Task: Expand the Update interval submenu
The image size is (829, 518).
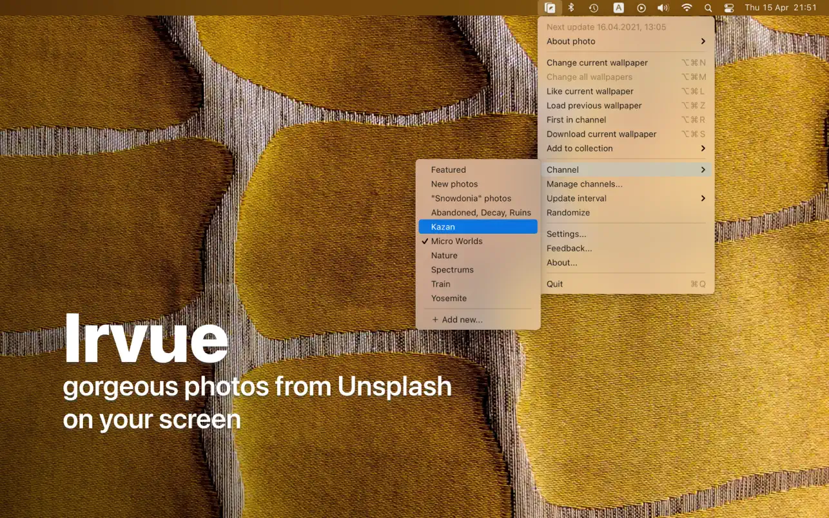Action: tap(625, 198)
